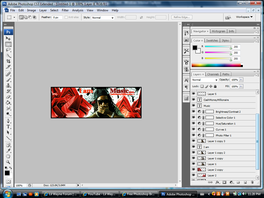Image resolution: width=264 pixels, height=198 pixels.
Task: Enable Lock transparent pixels option
Action: click(x=202, y=86)
